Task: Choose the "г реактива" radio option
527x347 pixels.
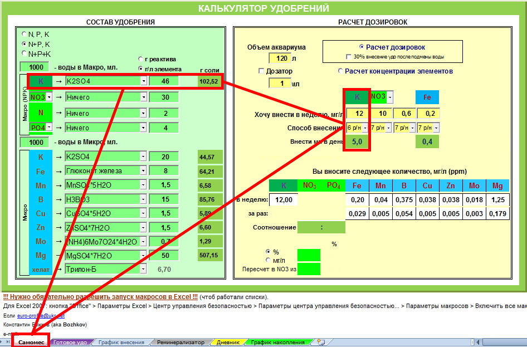Action: [140, 59]
